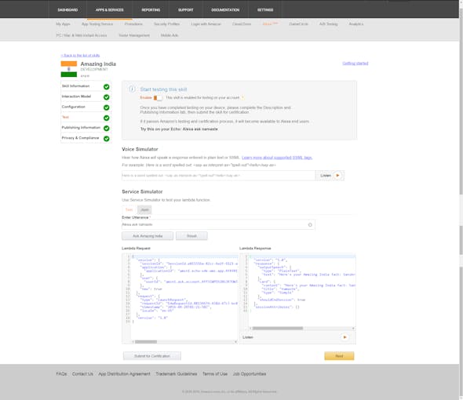Click Lambda Response horizontal scrollbar
Image resolution: width=463 pixels, height=400 pixels.
[x=278, y=329]
